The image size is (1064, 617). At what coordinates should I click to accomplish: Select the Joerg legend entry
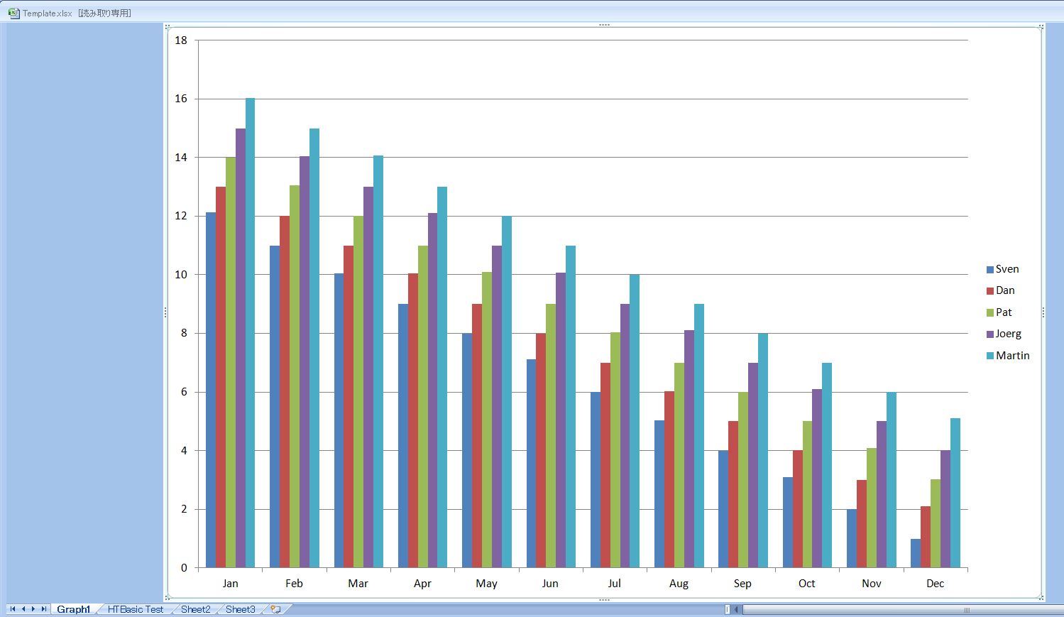click(1008, 334)
